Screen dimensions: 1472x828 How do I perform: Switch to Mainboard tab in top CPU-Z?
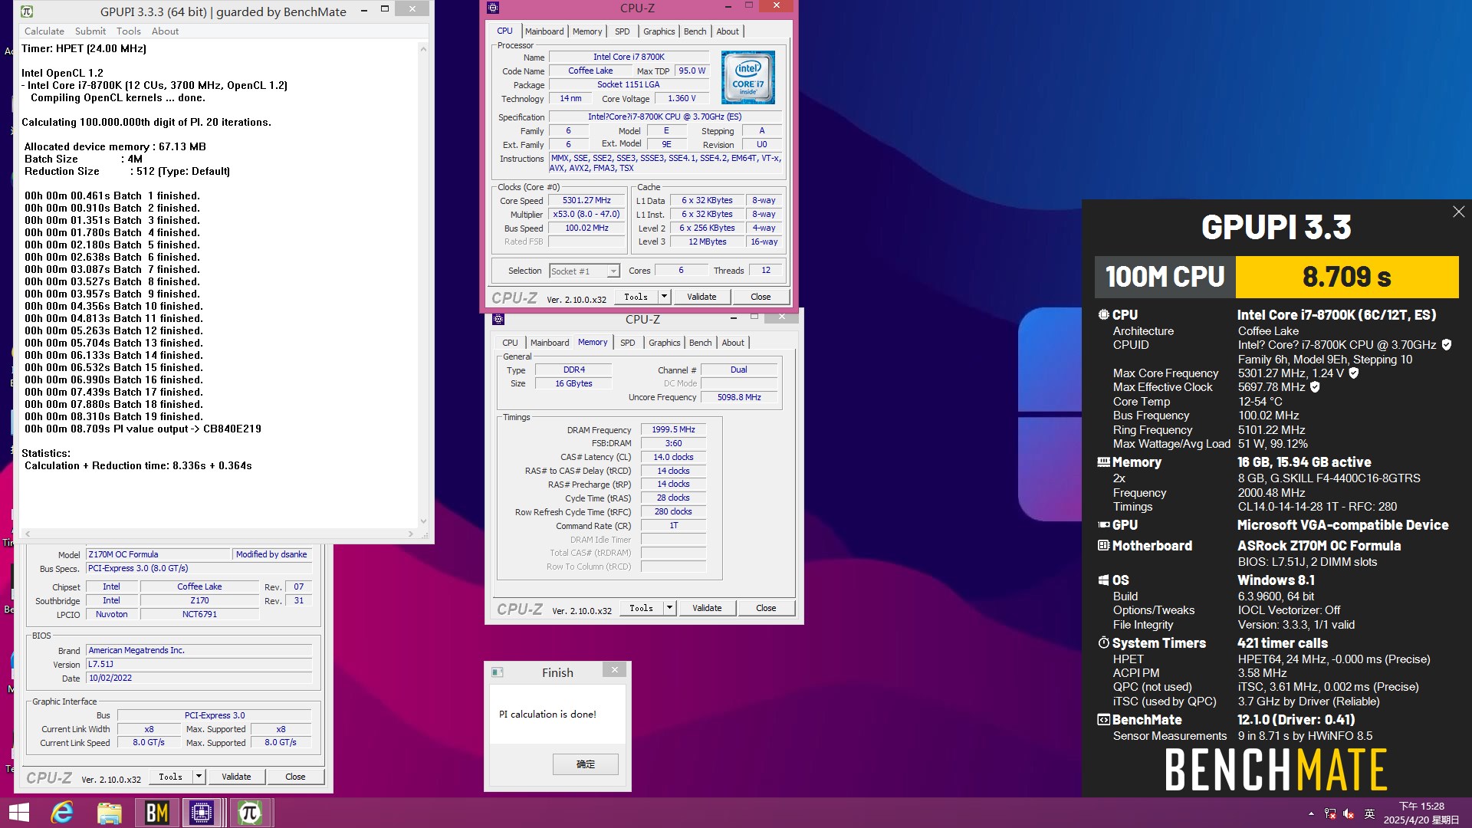tap(544, 31)
